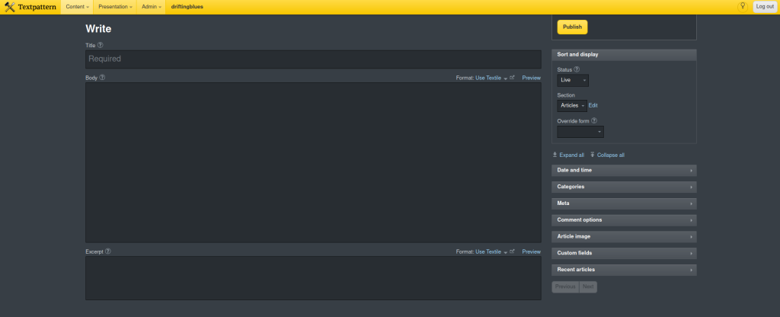Expand the Date and time panel
Screen dimensions: 780x317
pyautogui.click(x=624, y=170)
